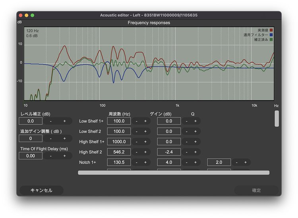The width and height of the screenshot is (298, 218).
Task: Decrease High Shelf 2 gain value
Action: coord(186,152)
